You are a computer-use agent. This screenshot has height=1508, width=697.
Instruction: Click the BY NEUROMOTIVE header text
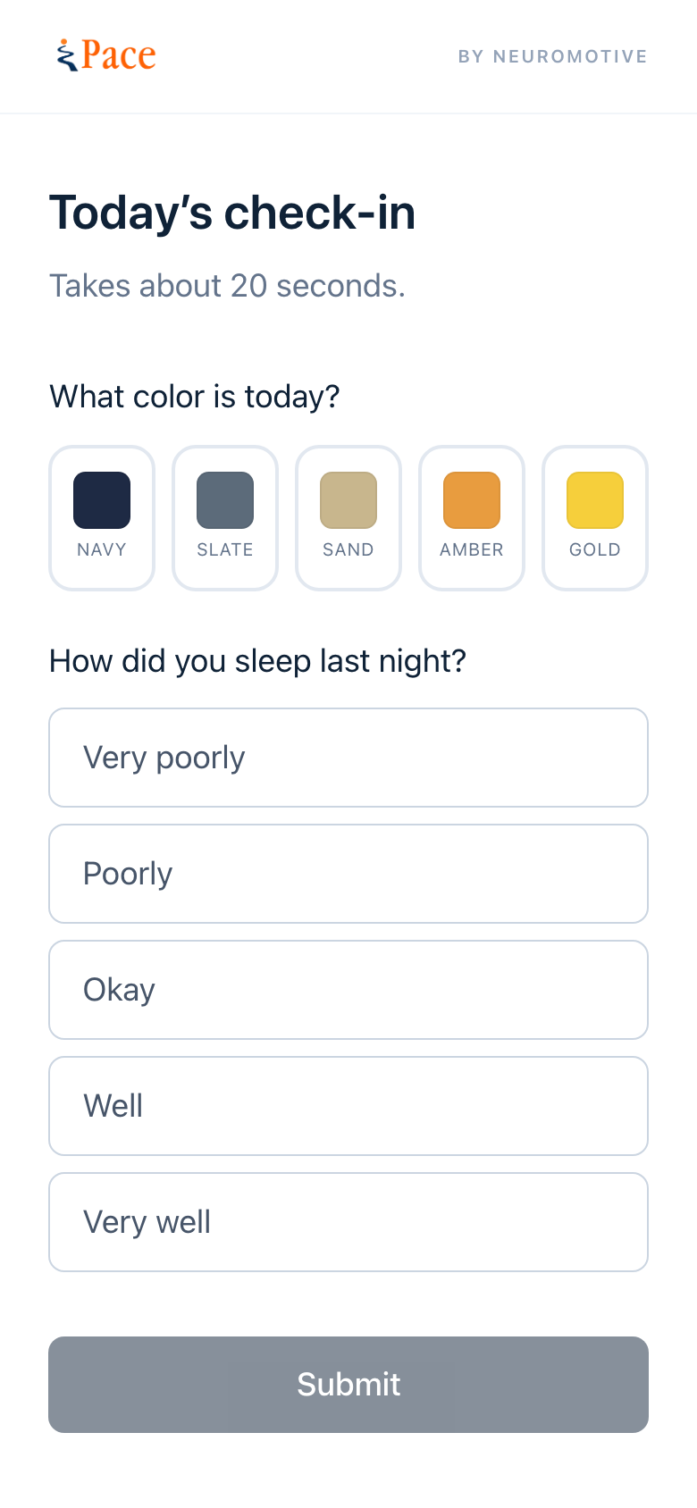[x=552, y=56]
